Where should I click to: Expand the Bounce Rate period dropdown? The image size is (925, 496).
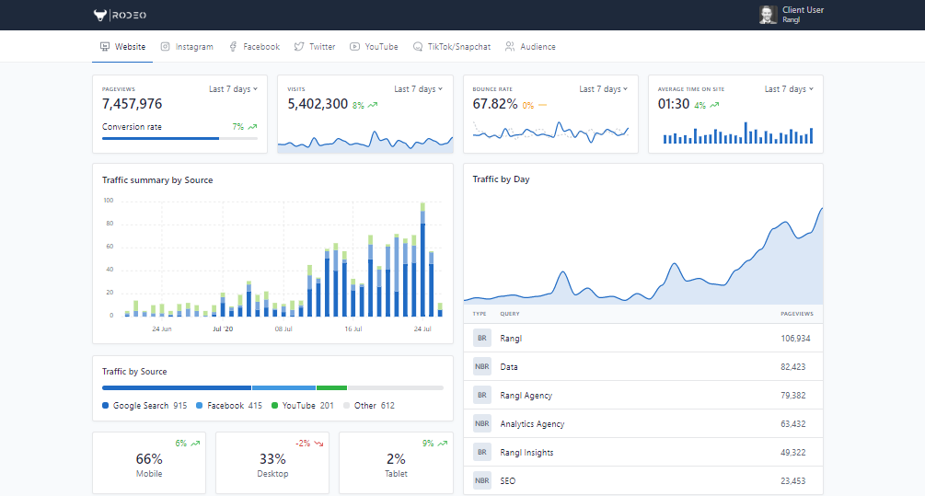tap(603, 89)
